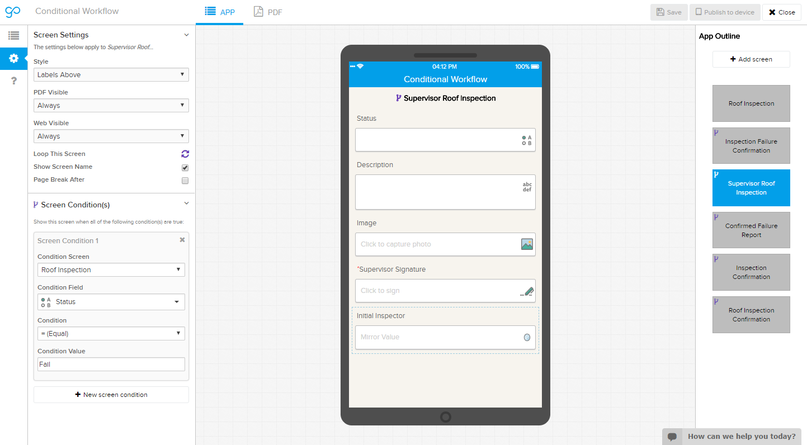Toggle the Show Screen Name checkbox
807x445 pixels.
(x=185, y=167)
